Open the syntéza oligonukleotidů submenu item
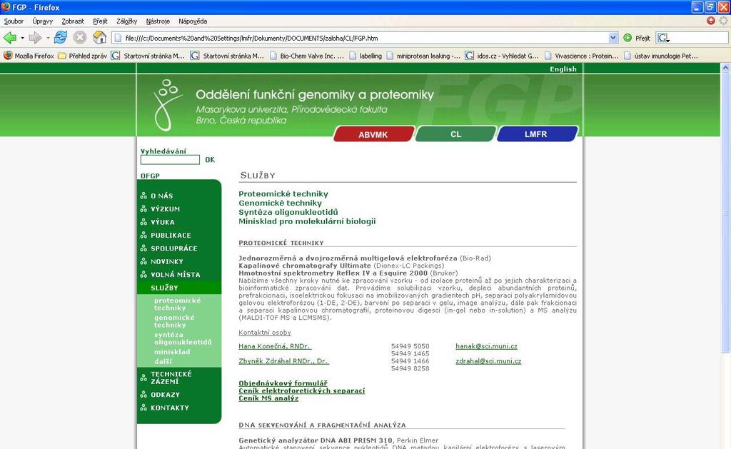731x449 pixels. coord(183,338)
